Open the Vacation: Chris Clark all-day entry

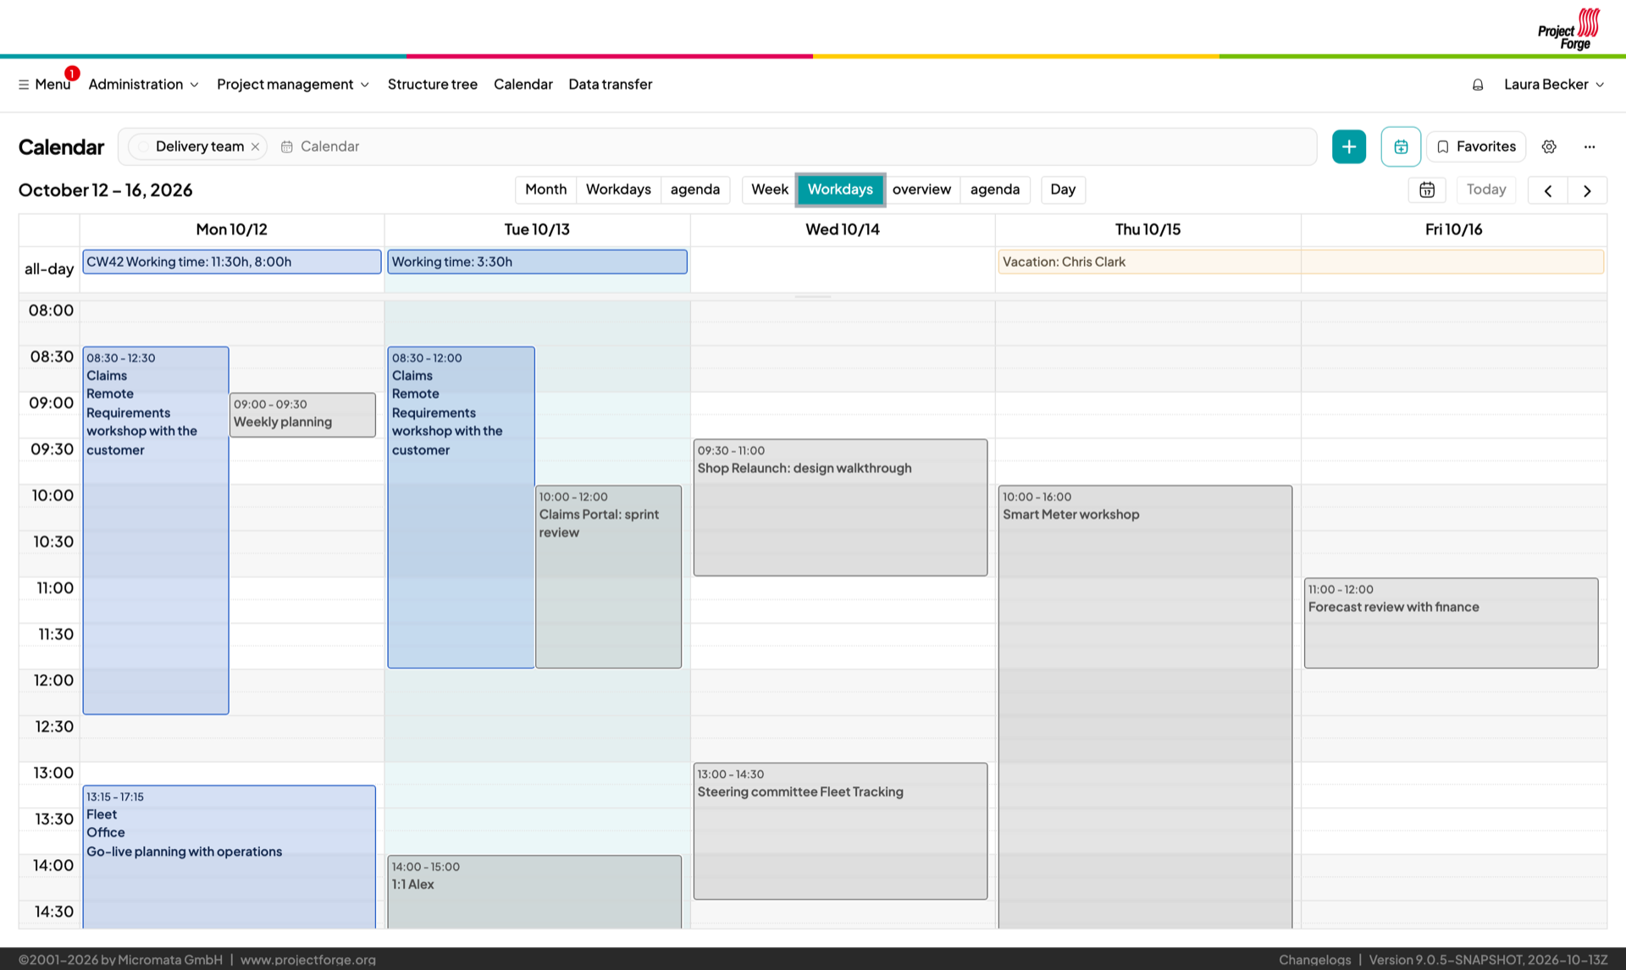pyautogui.click(x=1301, y=262)
